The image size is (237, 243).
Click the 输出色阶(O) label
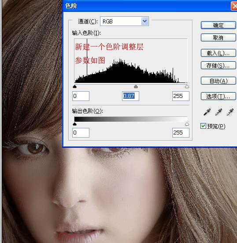pos(88,111)
